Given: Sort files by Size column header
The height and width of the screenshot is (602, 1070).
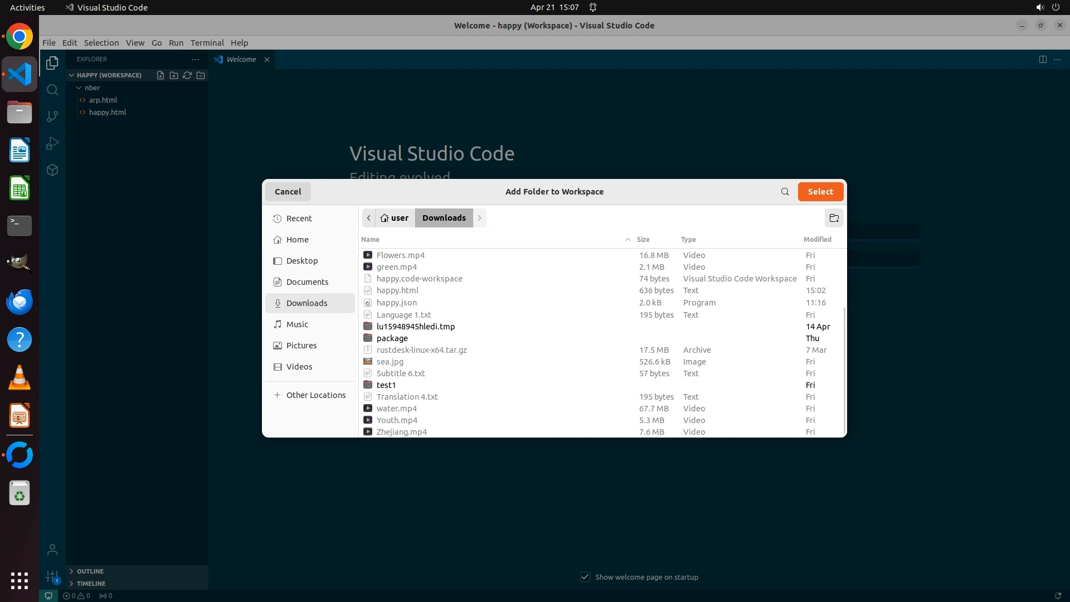Looking at the screenshot, I should pyautogui.click(x=643, y=240).
